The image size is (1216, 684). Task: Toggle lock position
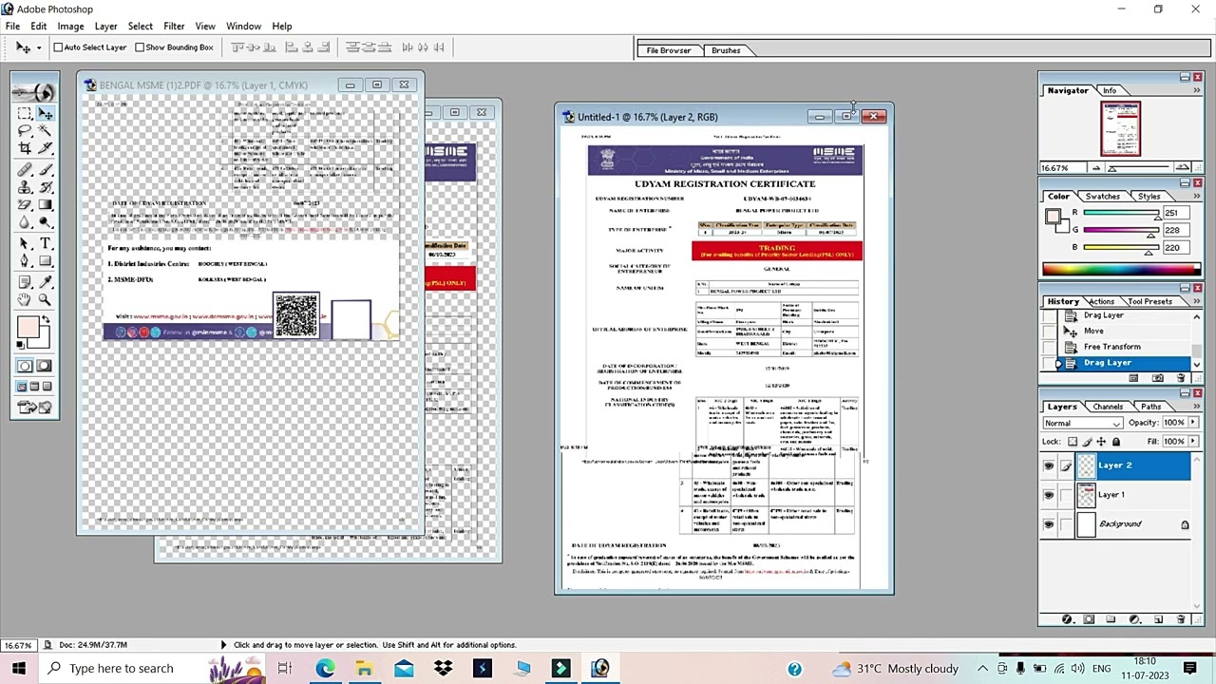click(1101, 442)
